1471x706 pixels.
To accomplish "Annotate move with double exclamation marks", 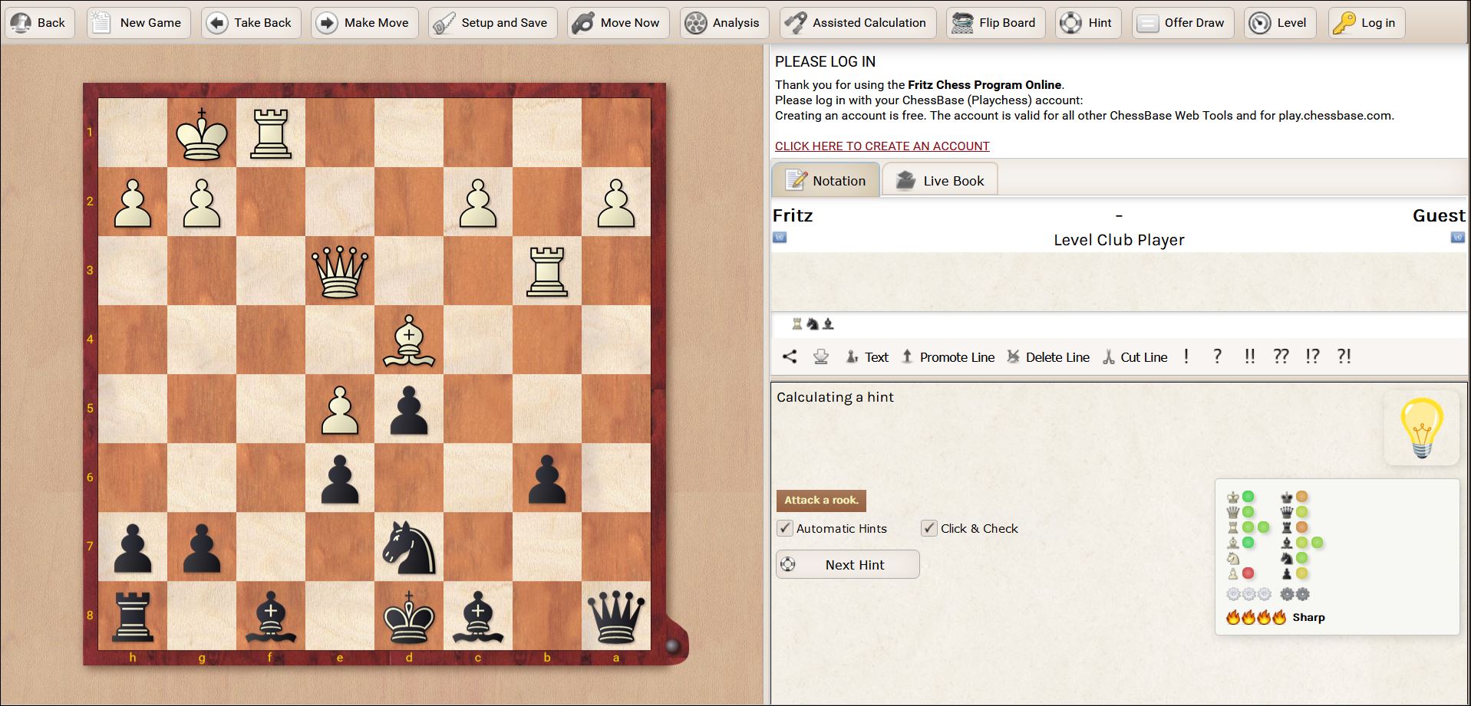I will (x=1248, y=356).
